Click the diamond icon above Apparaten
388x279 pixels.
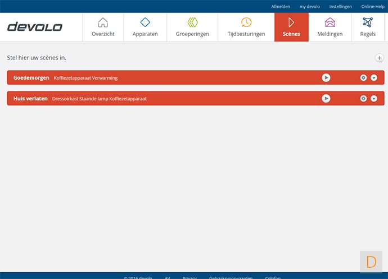pos(145,22)
